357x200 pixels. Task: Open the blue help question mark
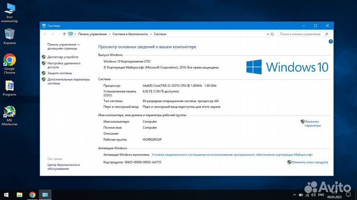pos(331,42)
